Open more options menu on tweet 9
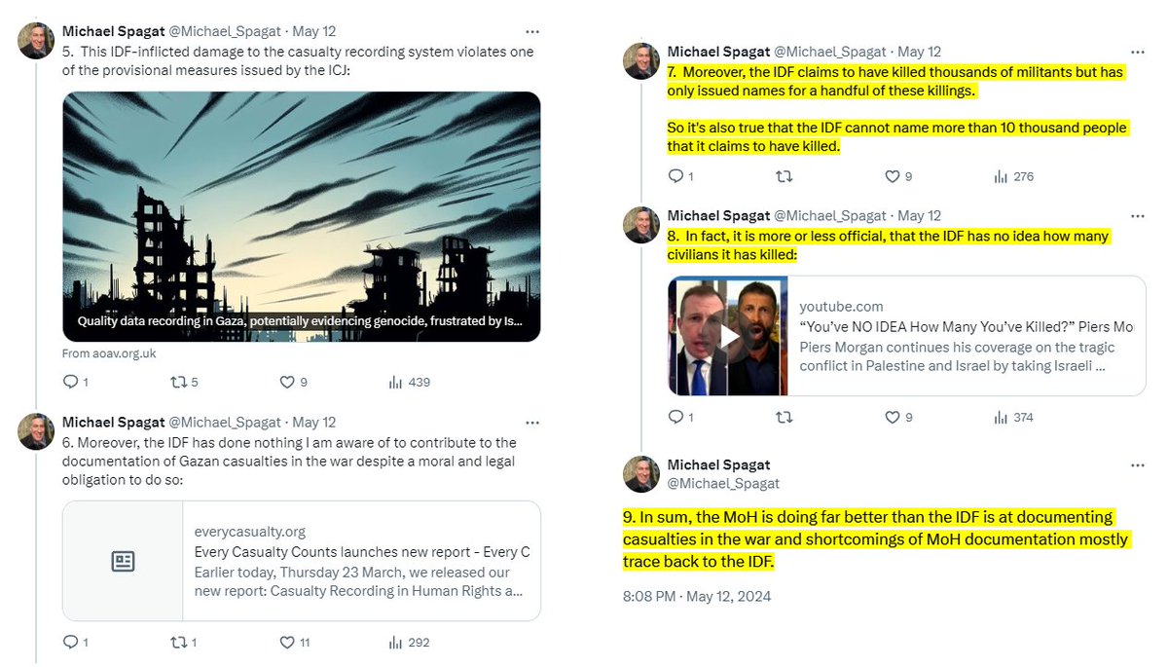This screenshot has width=1168, height=667. [1137, 464]
